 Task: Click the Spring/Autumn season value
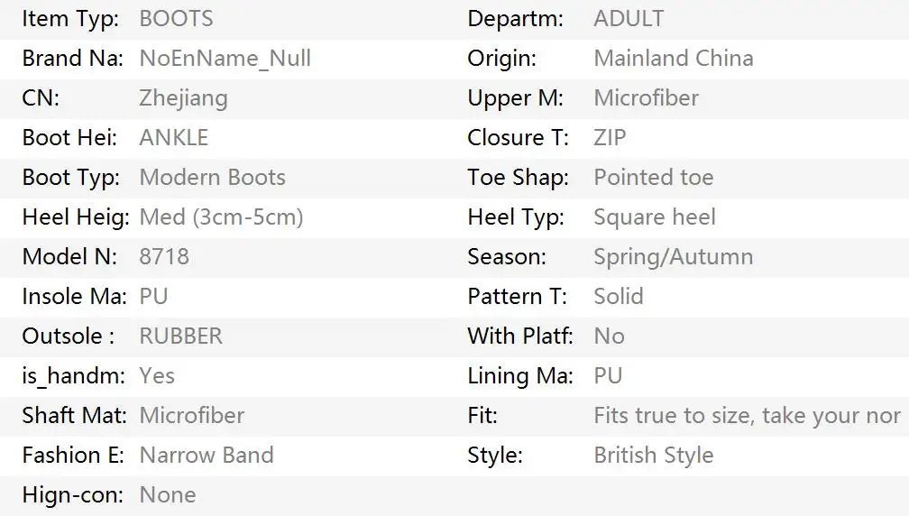(x=673, y=257)
